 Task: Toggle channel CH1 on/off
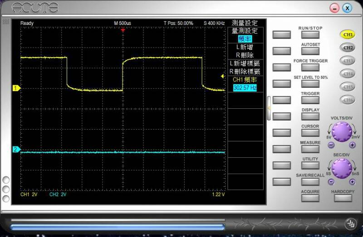348,35
